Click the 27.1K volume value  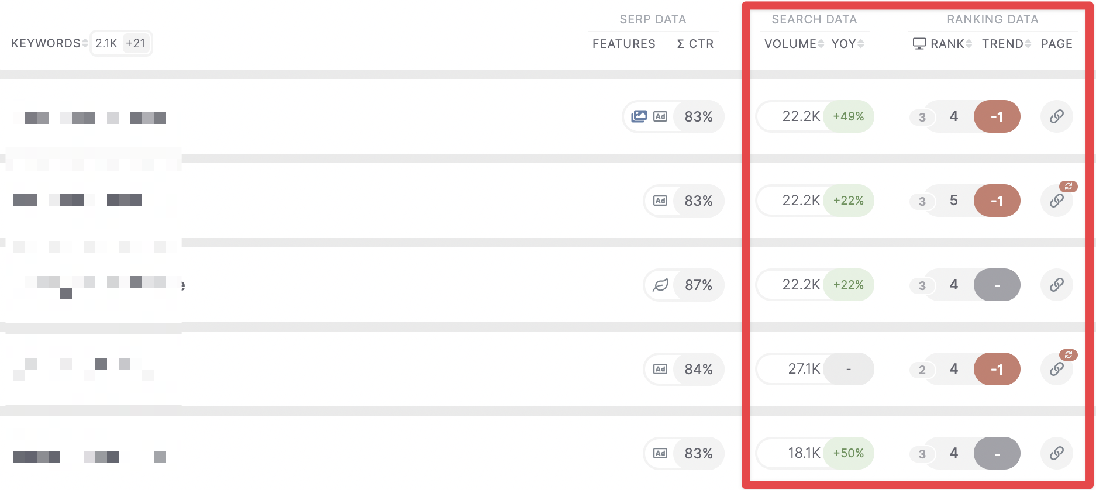pyautogui.click(x=804, y=369)
